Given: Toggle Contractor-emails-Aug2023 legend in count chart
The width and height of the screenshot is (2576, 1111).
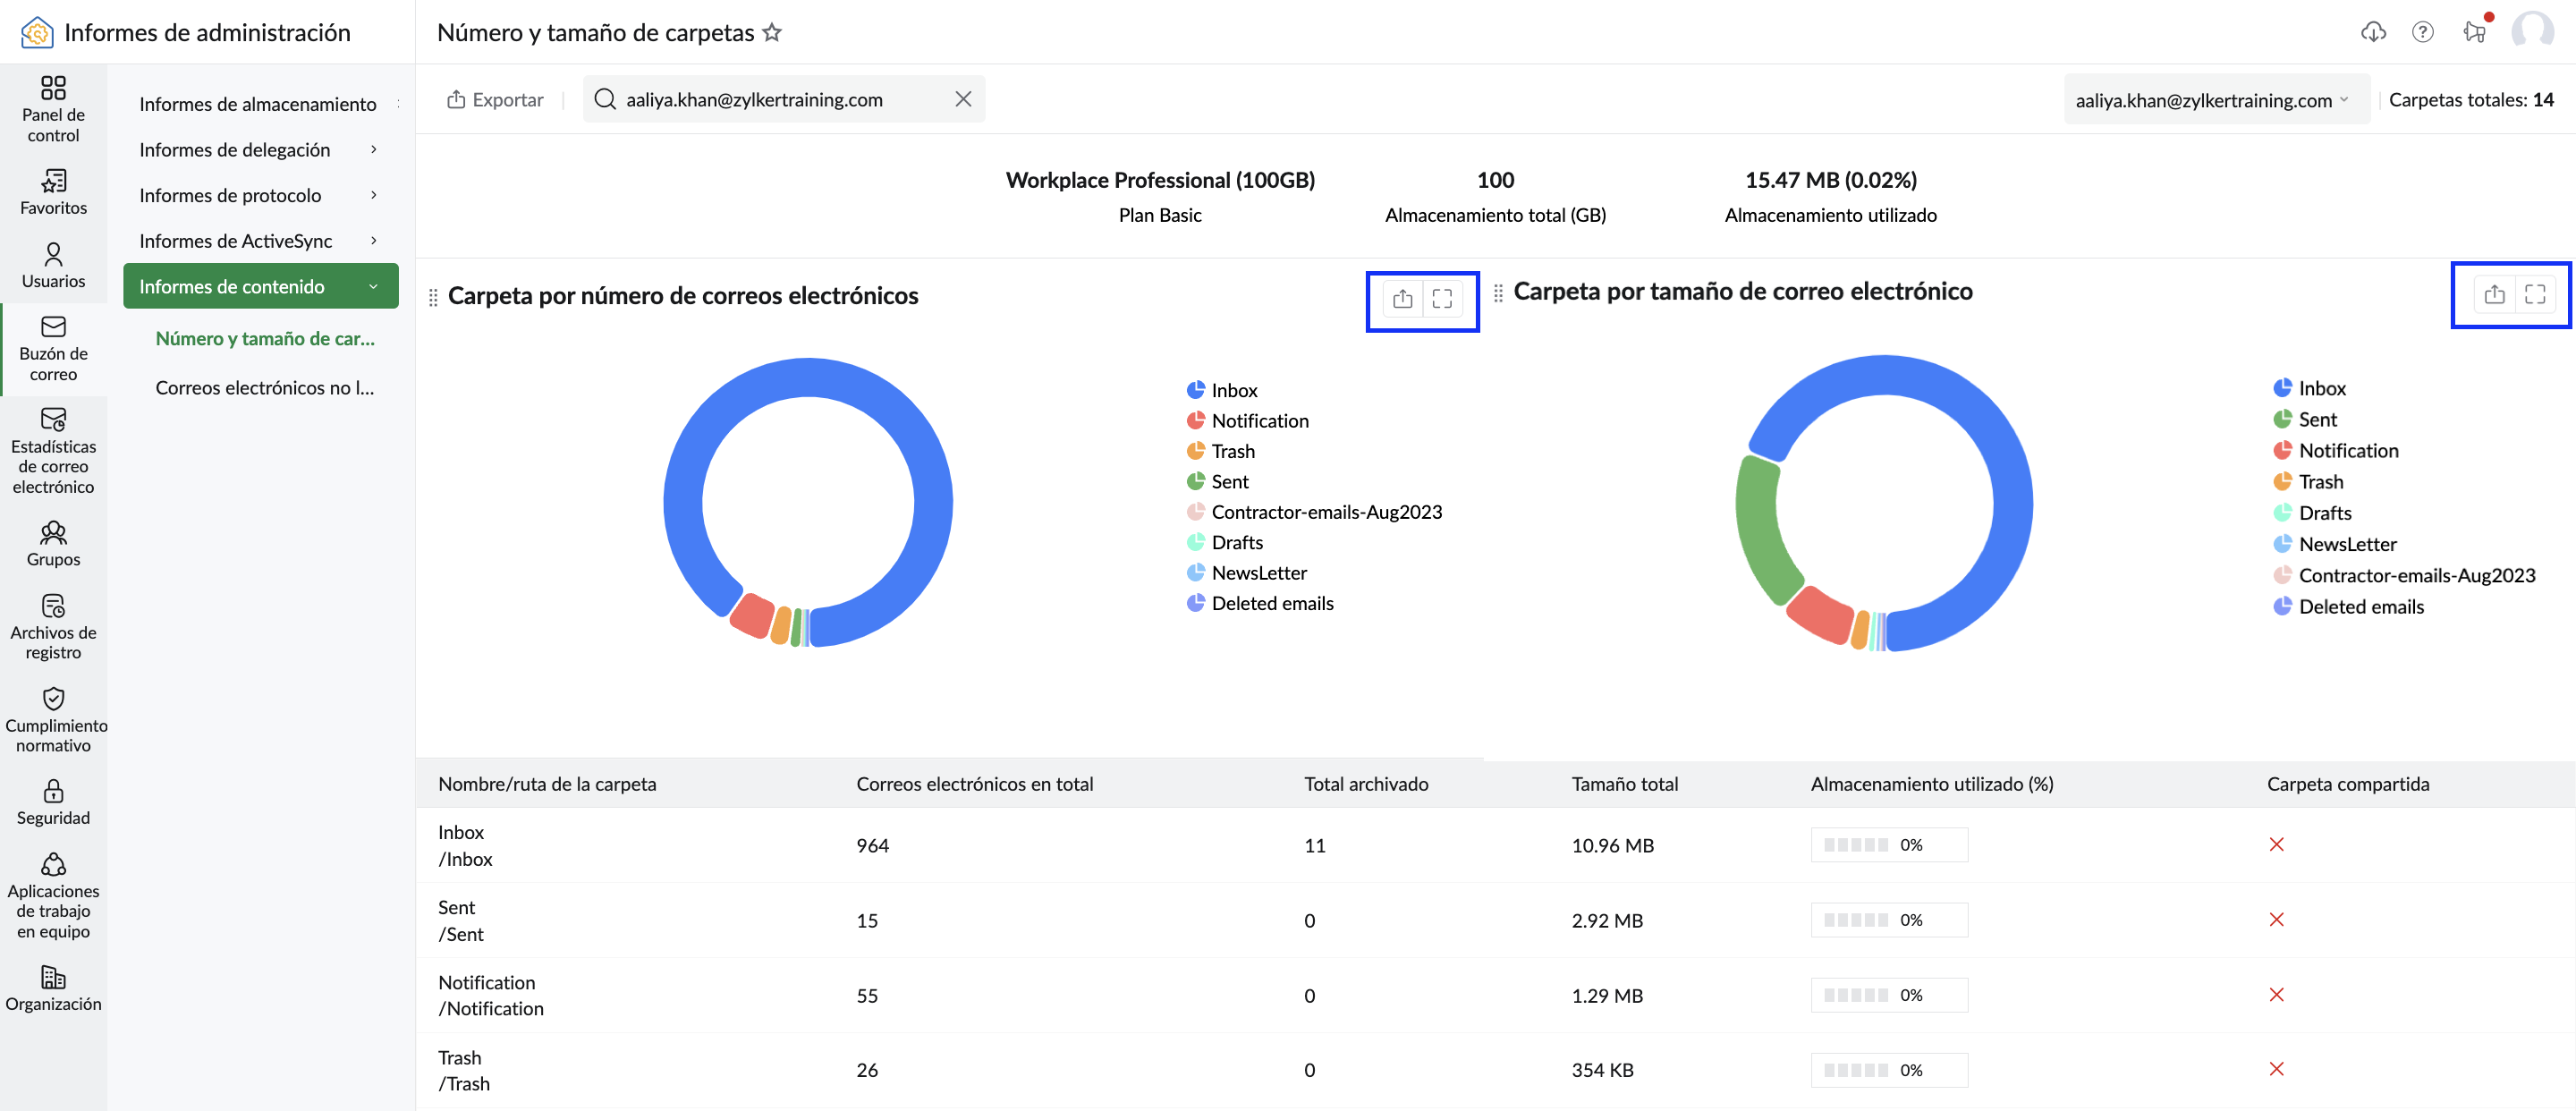Looking at the screenshot, I should (1314, 512).
